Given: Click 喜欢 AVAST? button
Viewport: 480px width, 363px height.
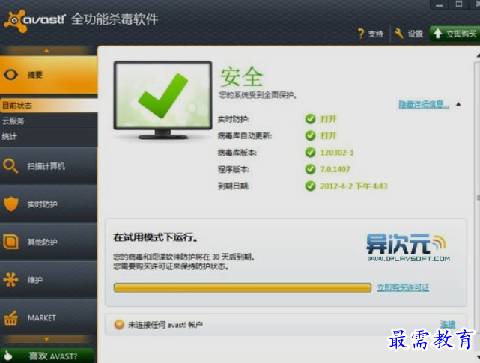Looking at the screenshot, I should tap(47, 356).
